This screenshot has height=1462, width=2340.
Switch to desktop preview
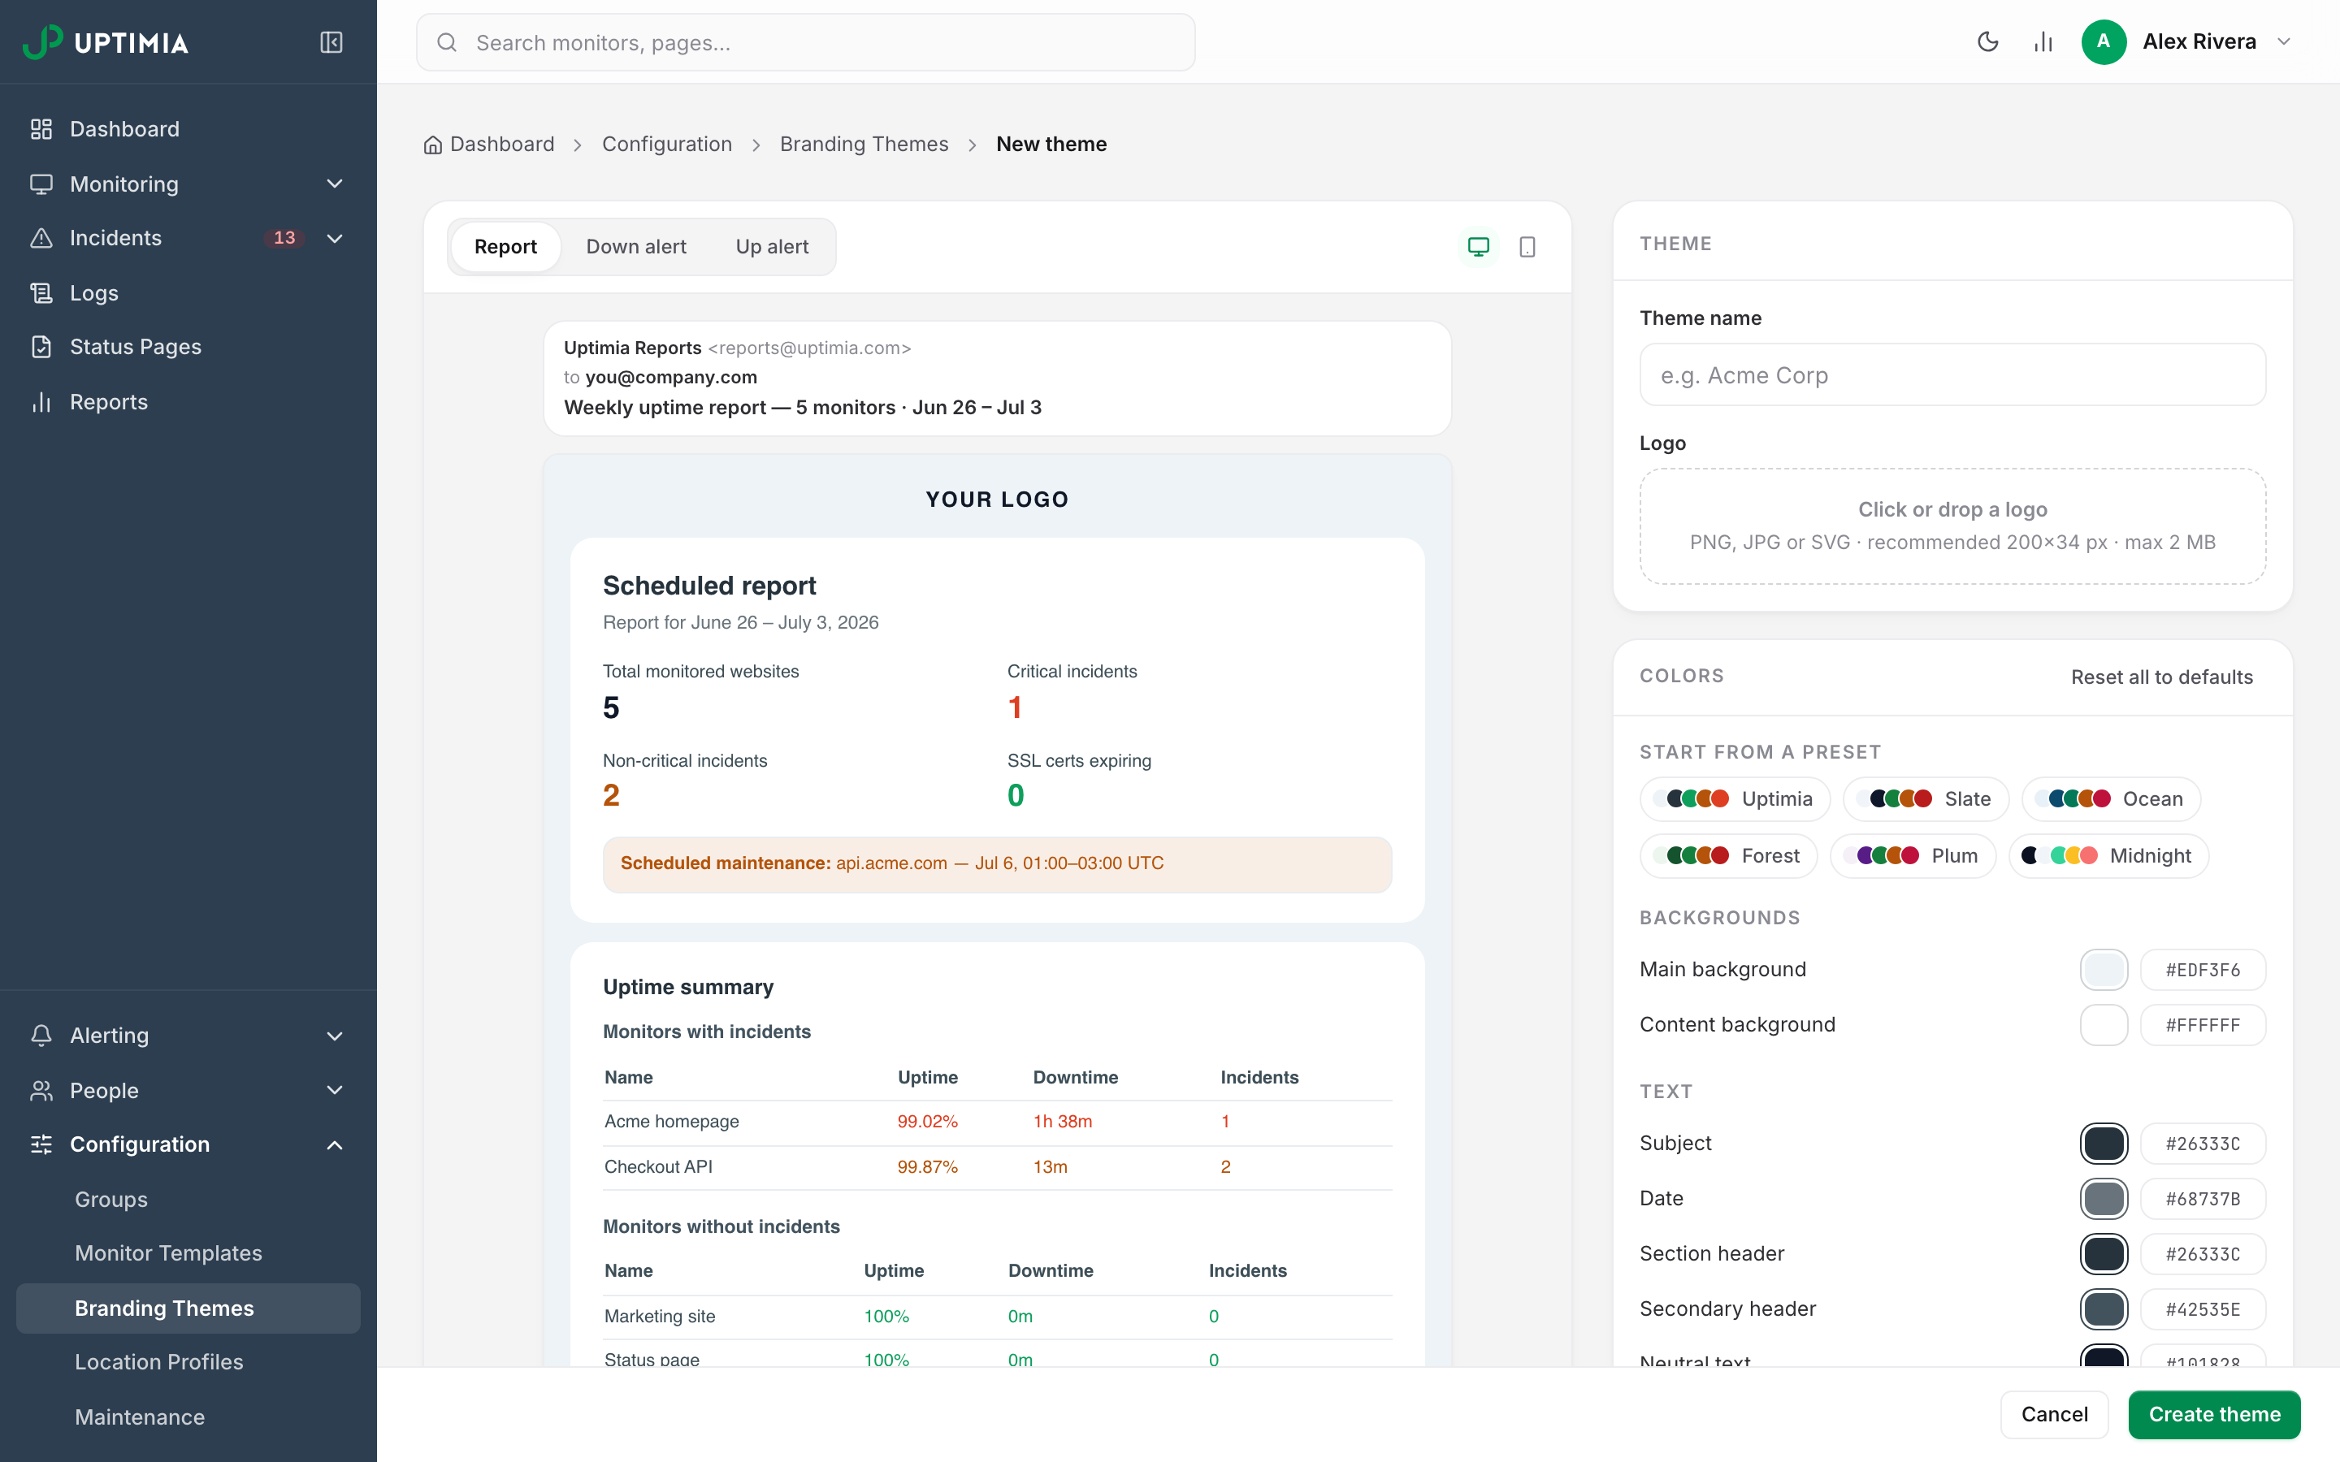point(1479,247)
